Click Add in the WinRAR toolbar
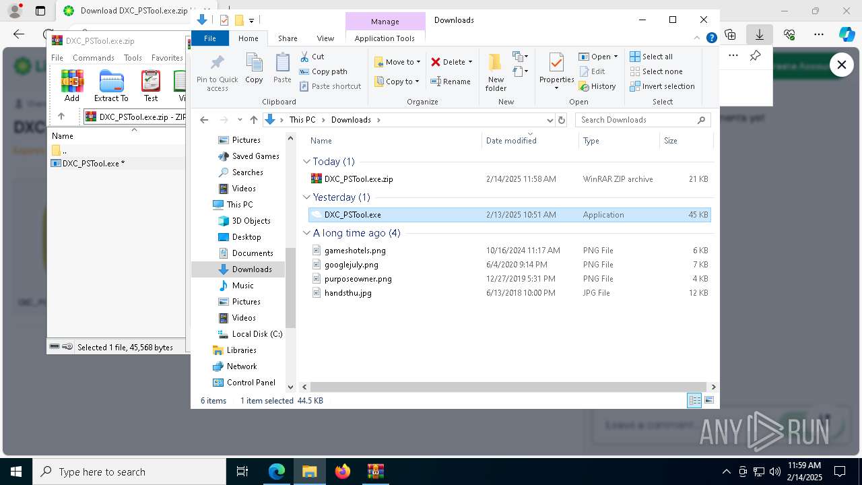 (72, 86)
